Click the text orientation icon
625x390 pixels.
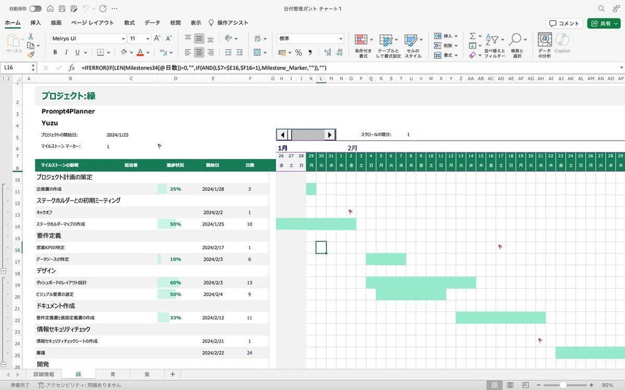tap(228, 38)
